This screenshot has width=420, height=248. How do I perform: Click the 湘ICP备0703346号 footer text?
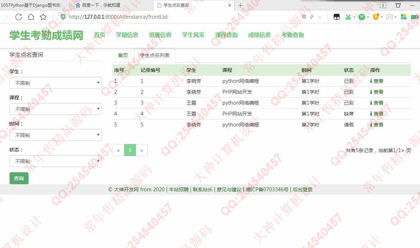pos(267,190)
